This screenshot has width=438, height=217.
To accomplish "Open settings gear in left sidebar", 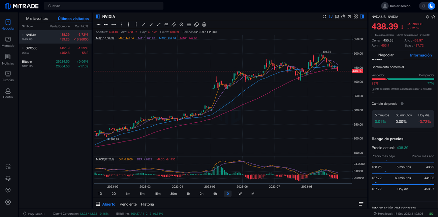I will 8,202.
